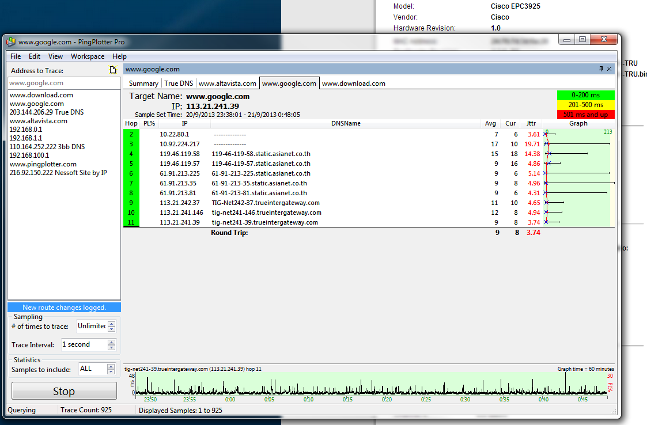Image resolution: width=647 pixels, height=425 pixels.
Task: Click the Avg column header
Action: [490, 123]
